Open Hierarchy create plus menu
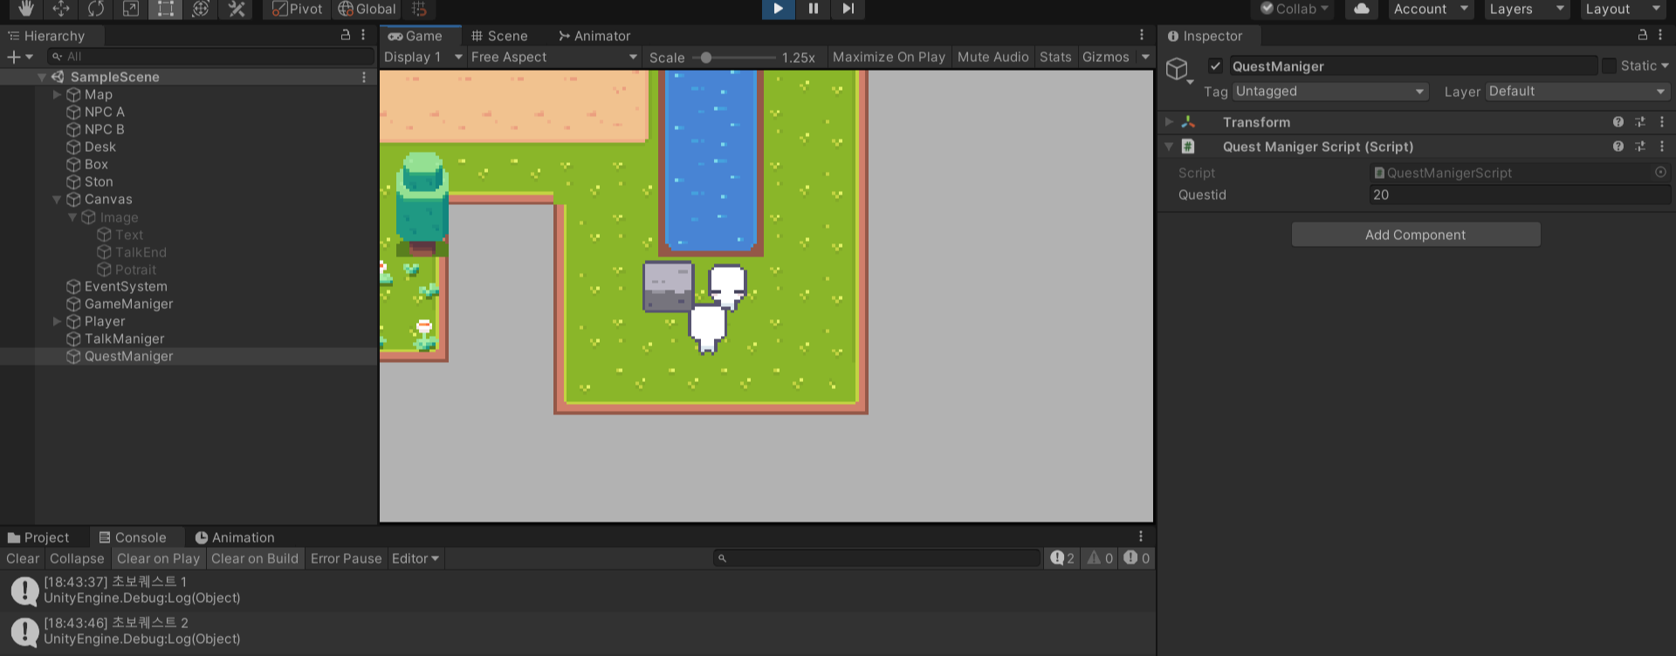1676x656 pixels. [x=19, y=57]
